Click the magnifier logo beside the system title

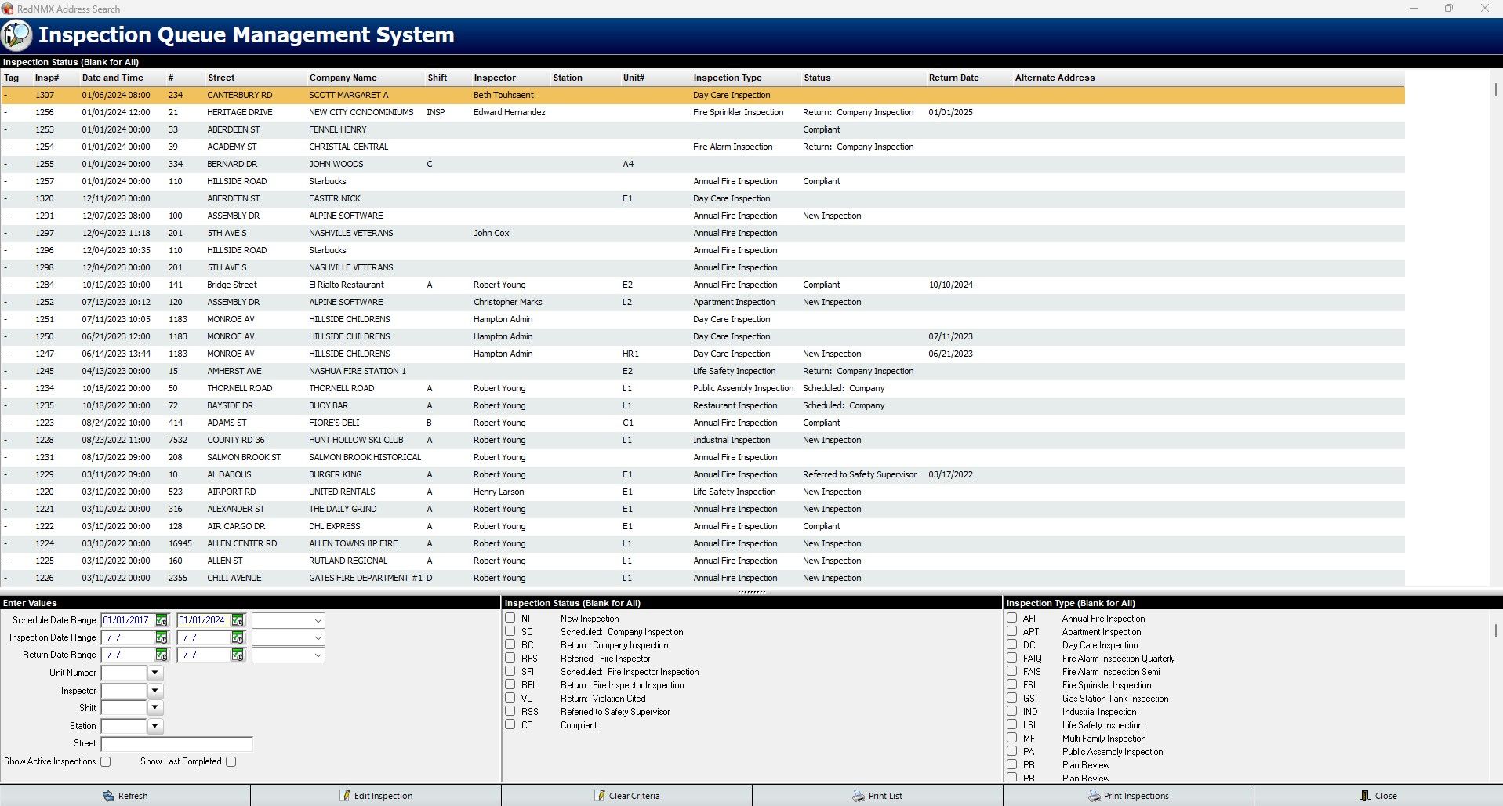click(x=16, y=35)
